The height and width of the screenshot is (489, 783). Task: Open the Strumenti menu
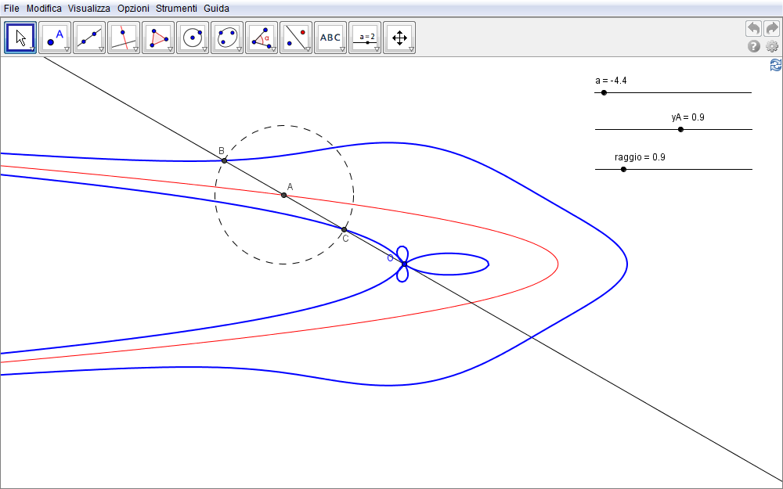pos(175,8)
